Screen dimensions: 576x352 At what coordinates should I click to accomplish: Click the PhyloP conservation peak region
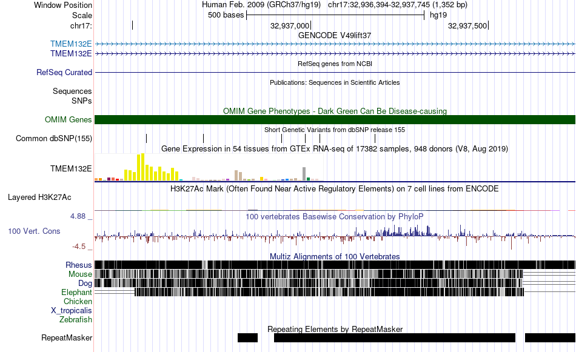[404, 231]
